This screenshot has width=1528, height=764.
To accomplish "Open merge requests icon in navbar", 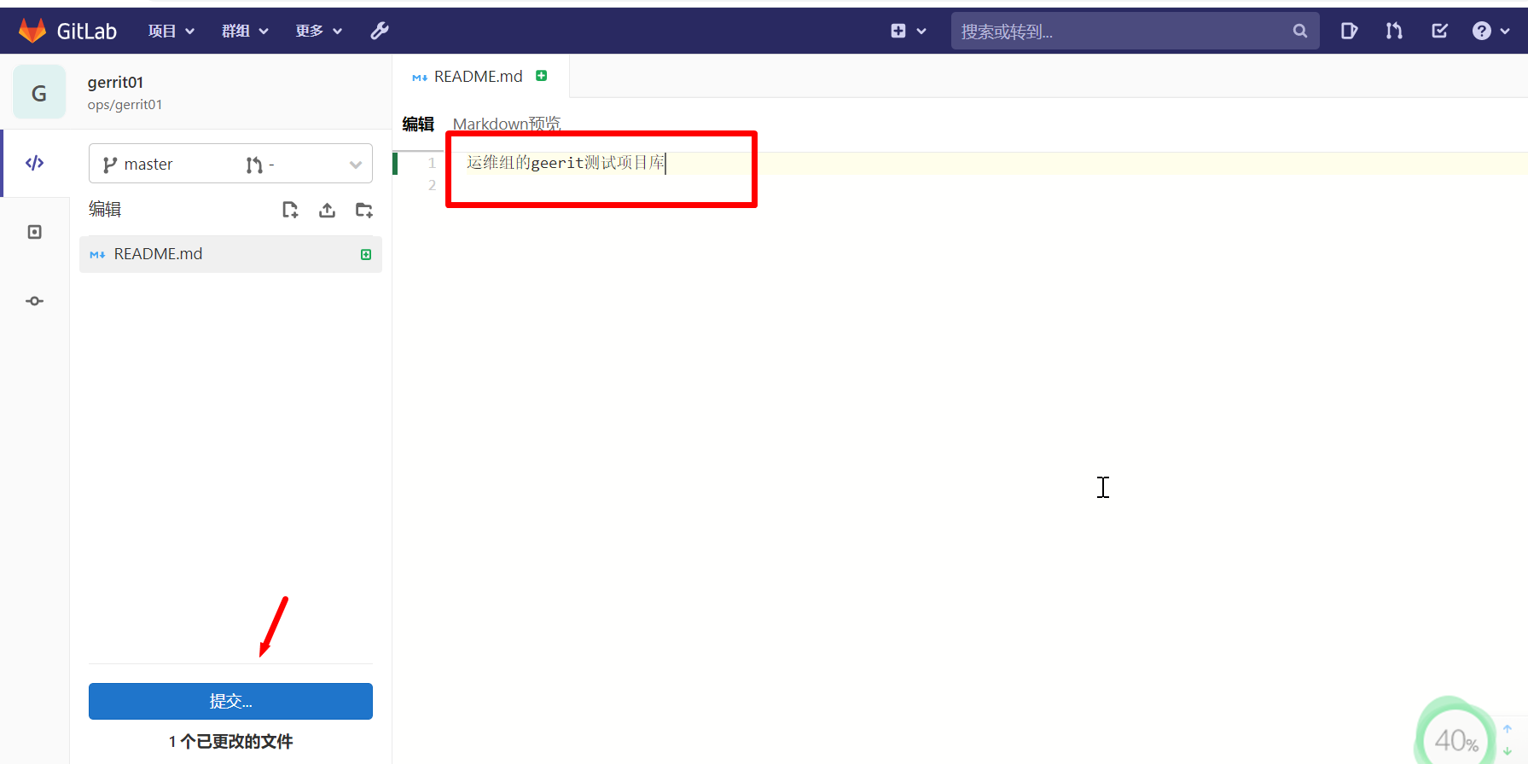I will (x=1394, y=31).
